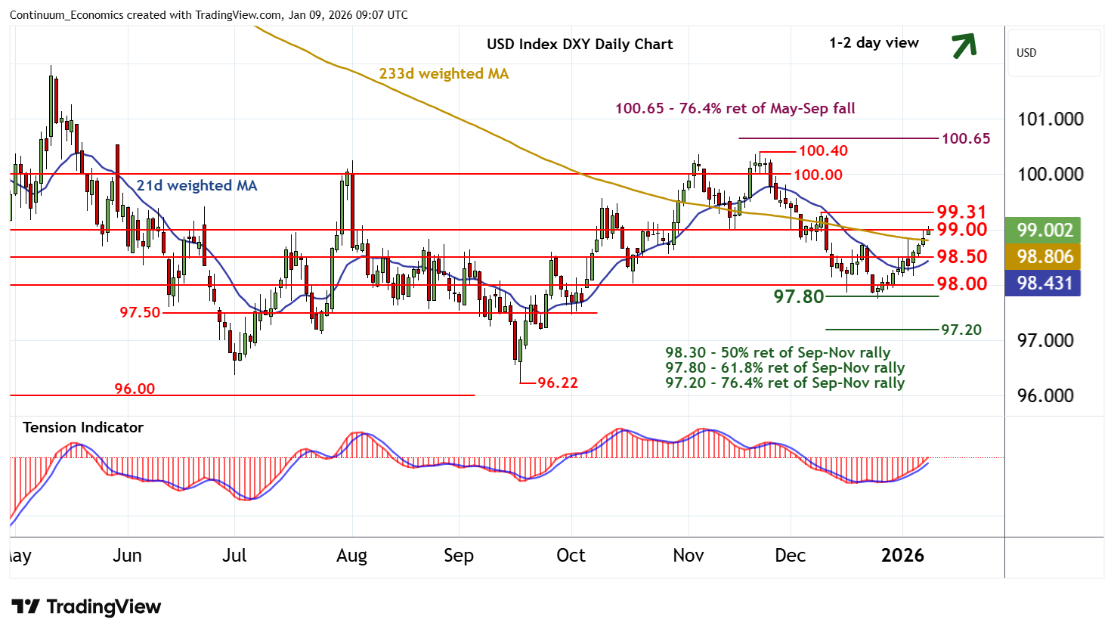Select the 233d weighted MA label
Screen dimensions: 1114x635
tap(444, 73)
